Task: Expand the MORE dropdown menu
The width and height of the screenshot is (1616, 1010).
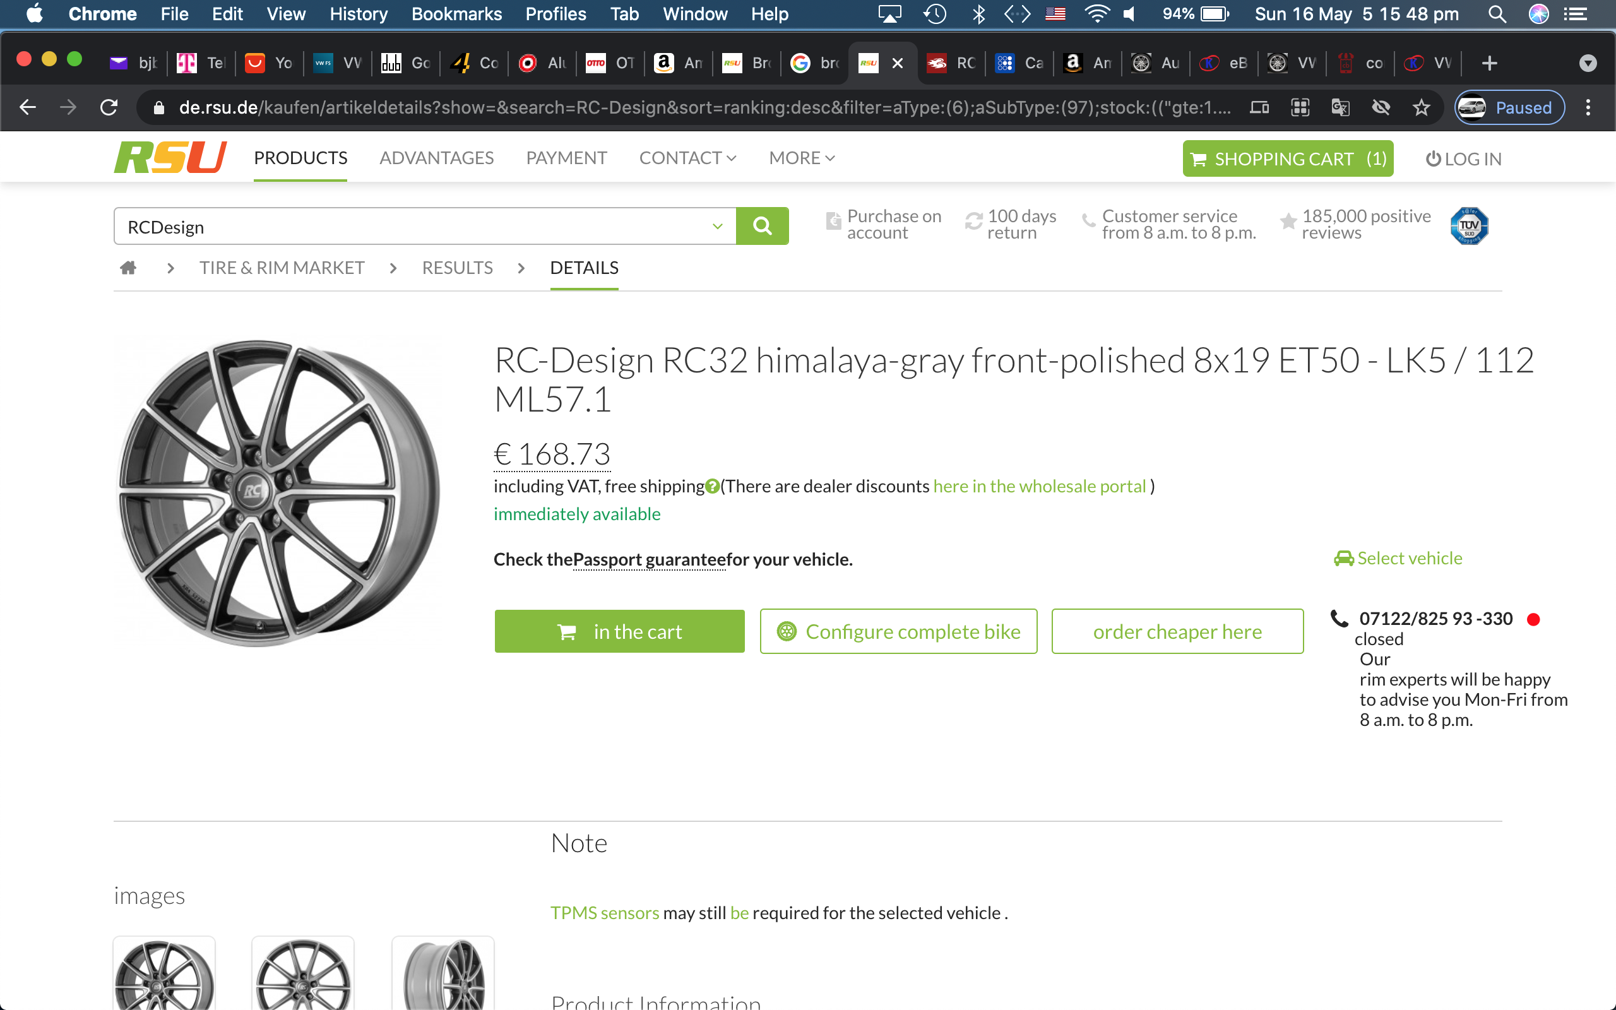Action: click(x=801, y=158)
